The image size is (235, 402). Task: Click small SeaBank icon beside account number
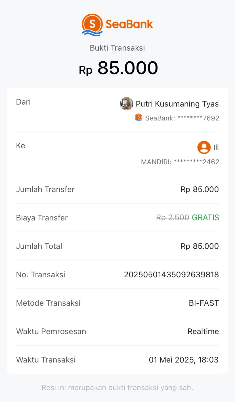pyautogui.click(x=139, y=118)
